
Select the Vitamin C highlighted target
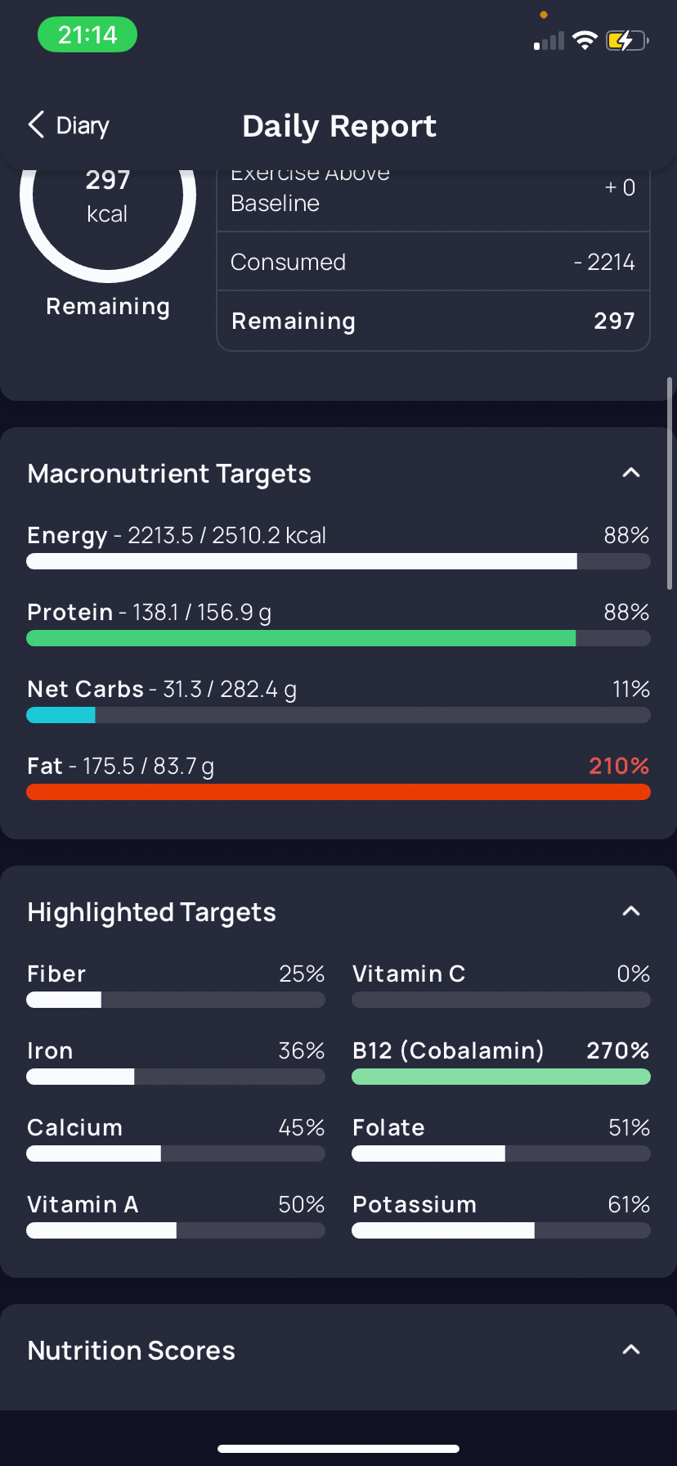501,985
